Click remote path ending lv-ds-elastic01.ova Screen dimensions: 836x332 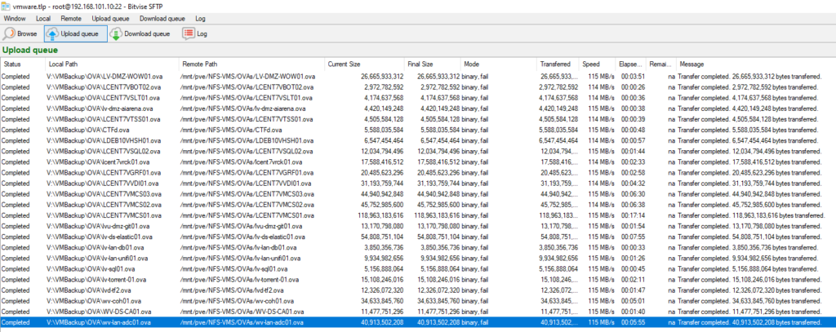pos(242,237)
